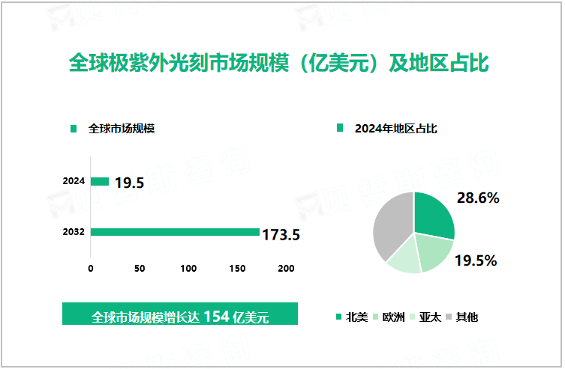Select the 28.6% pie data label
This screenshot has width=565, height=369.
478,198
